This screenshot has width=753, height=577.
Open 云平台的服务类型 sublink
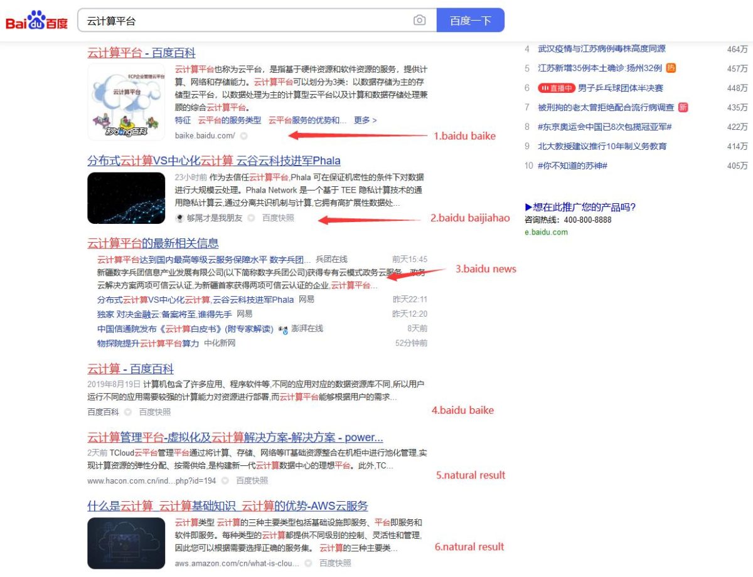tap(229, 120)
